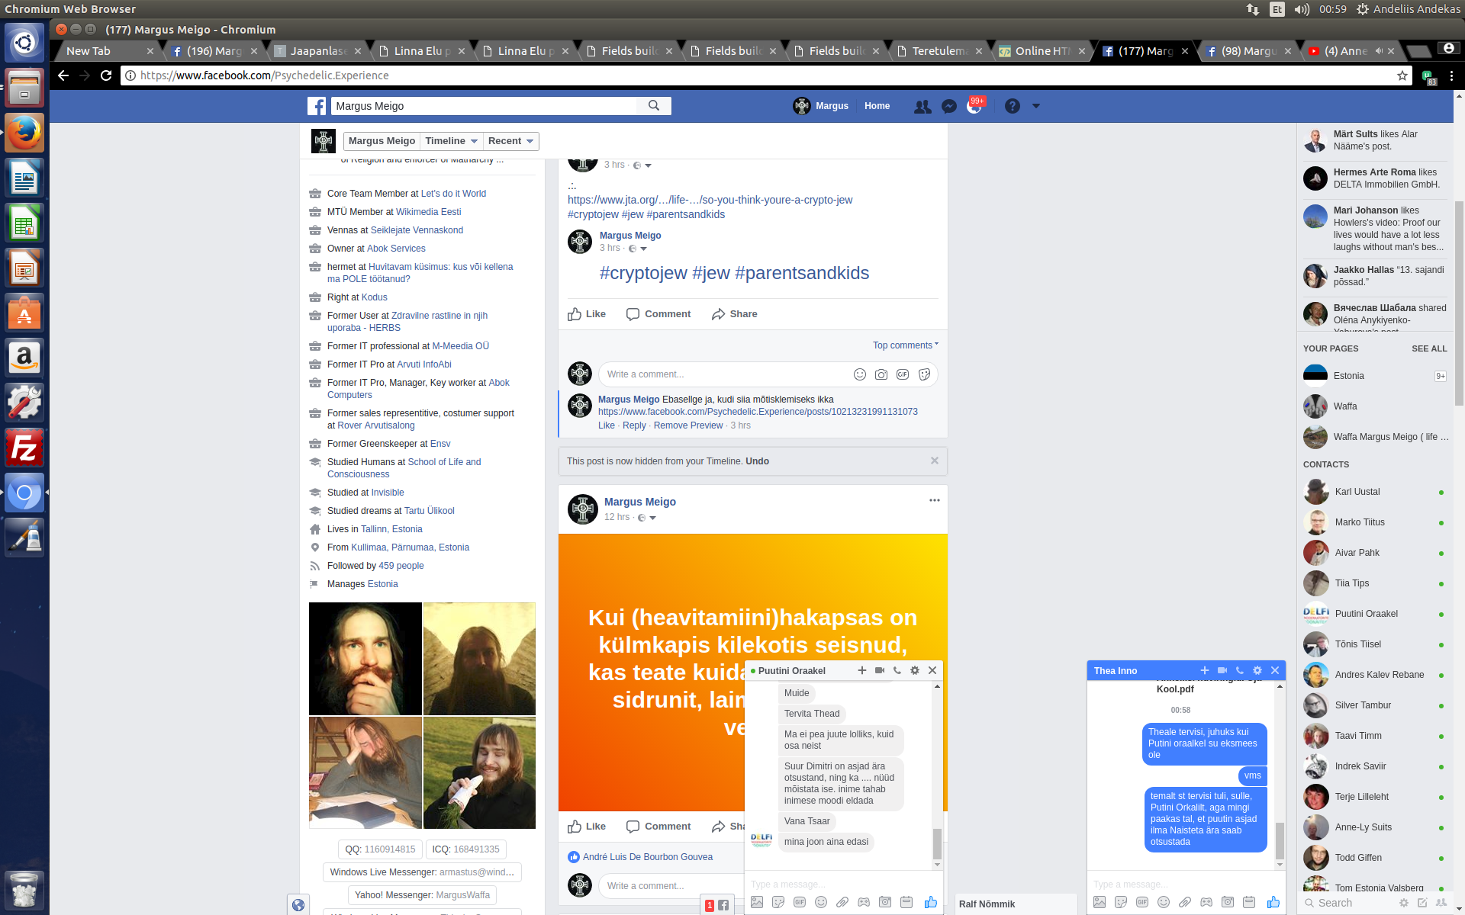Open options gear in Thea Inno chat
This screenshot has width=1465, height=915.
click(x=1257, y=670)
